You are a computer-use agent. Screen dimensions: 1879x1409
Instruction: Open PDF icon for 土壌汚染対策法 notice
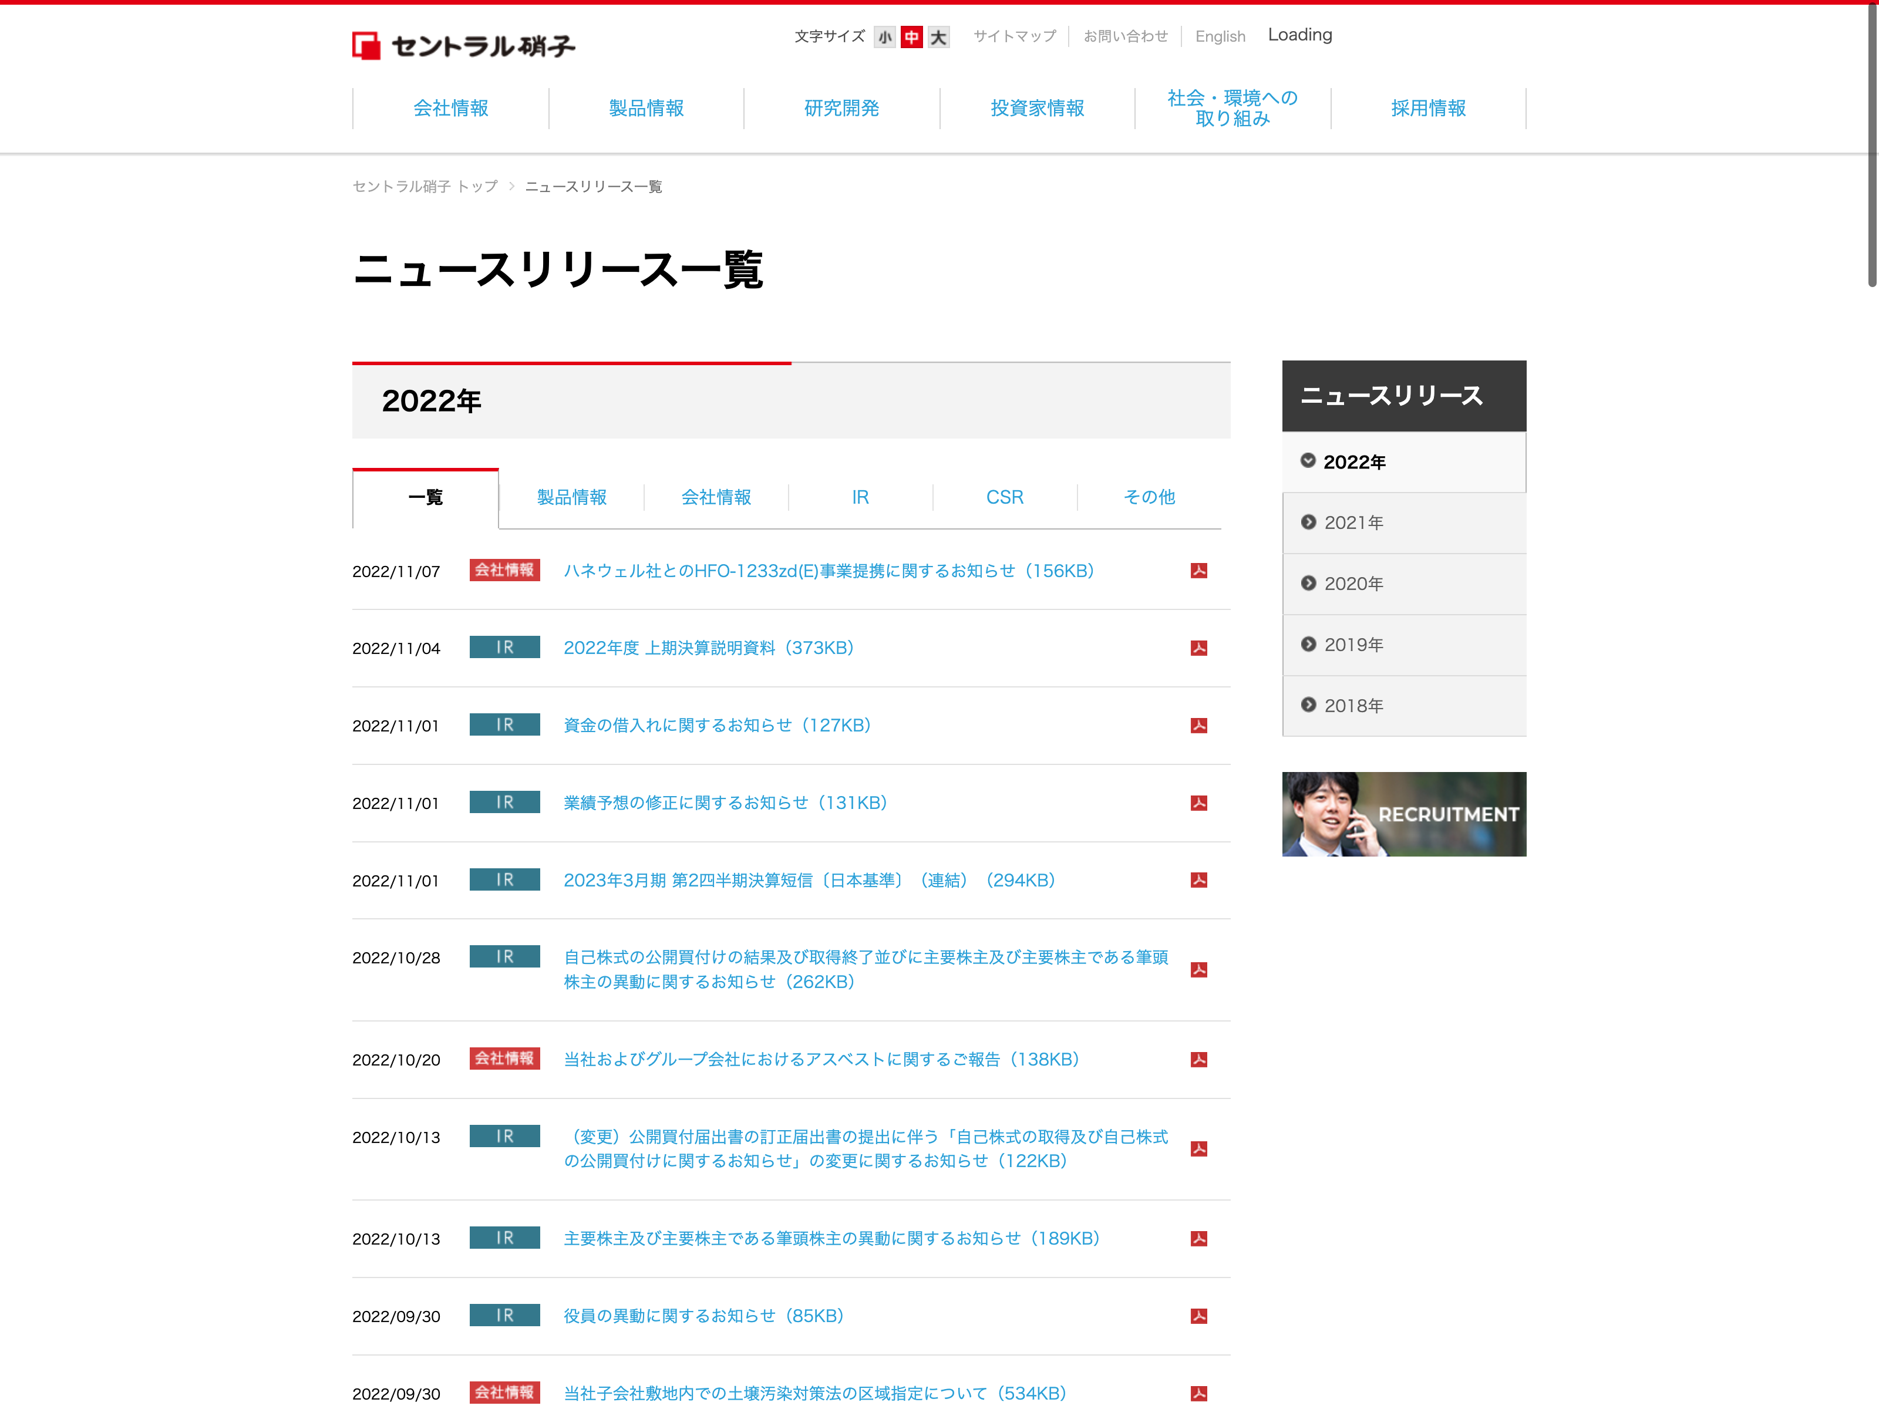[1198, 1393]
